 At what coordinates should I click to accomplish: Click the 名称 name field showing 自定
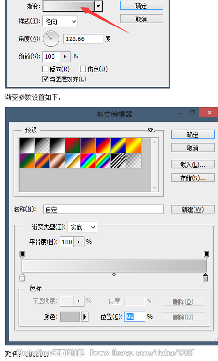[103, 209]
